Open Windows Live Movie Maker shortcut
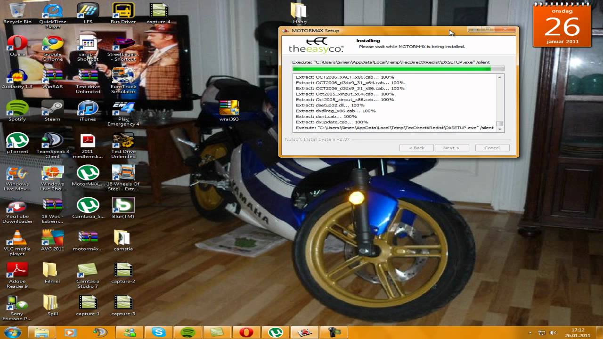Image resolution: width=603 pixels, height=339 pixels. [x=17, y=178]
